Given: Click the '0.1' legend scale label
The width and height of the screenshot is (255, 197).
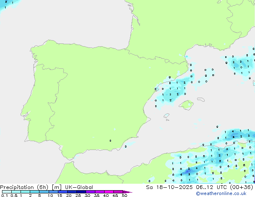Looking at the screenshot, I should pyautogui.click(x=4, y=195).
